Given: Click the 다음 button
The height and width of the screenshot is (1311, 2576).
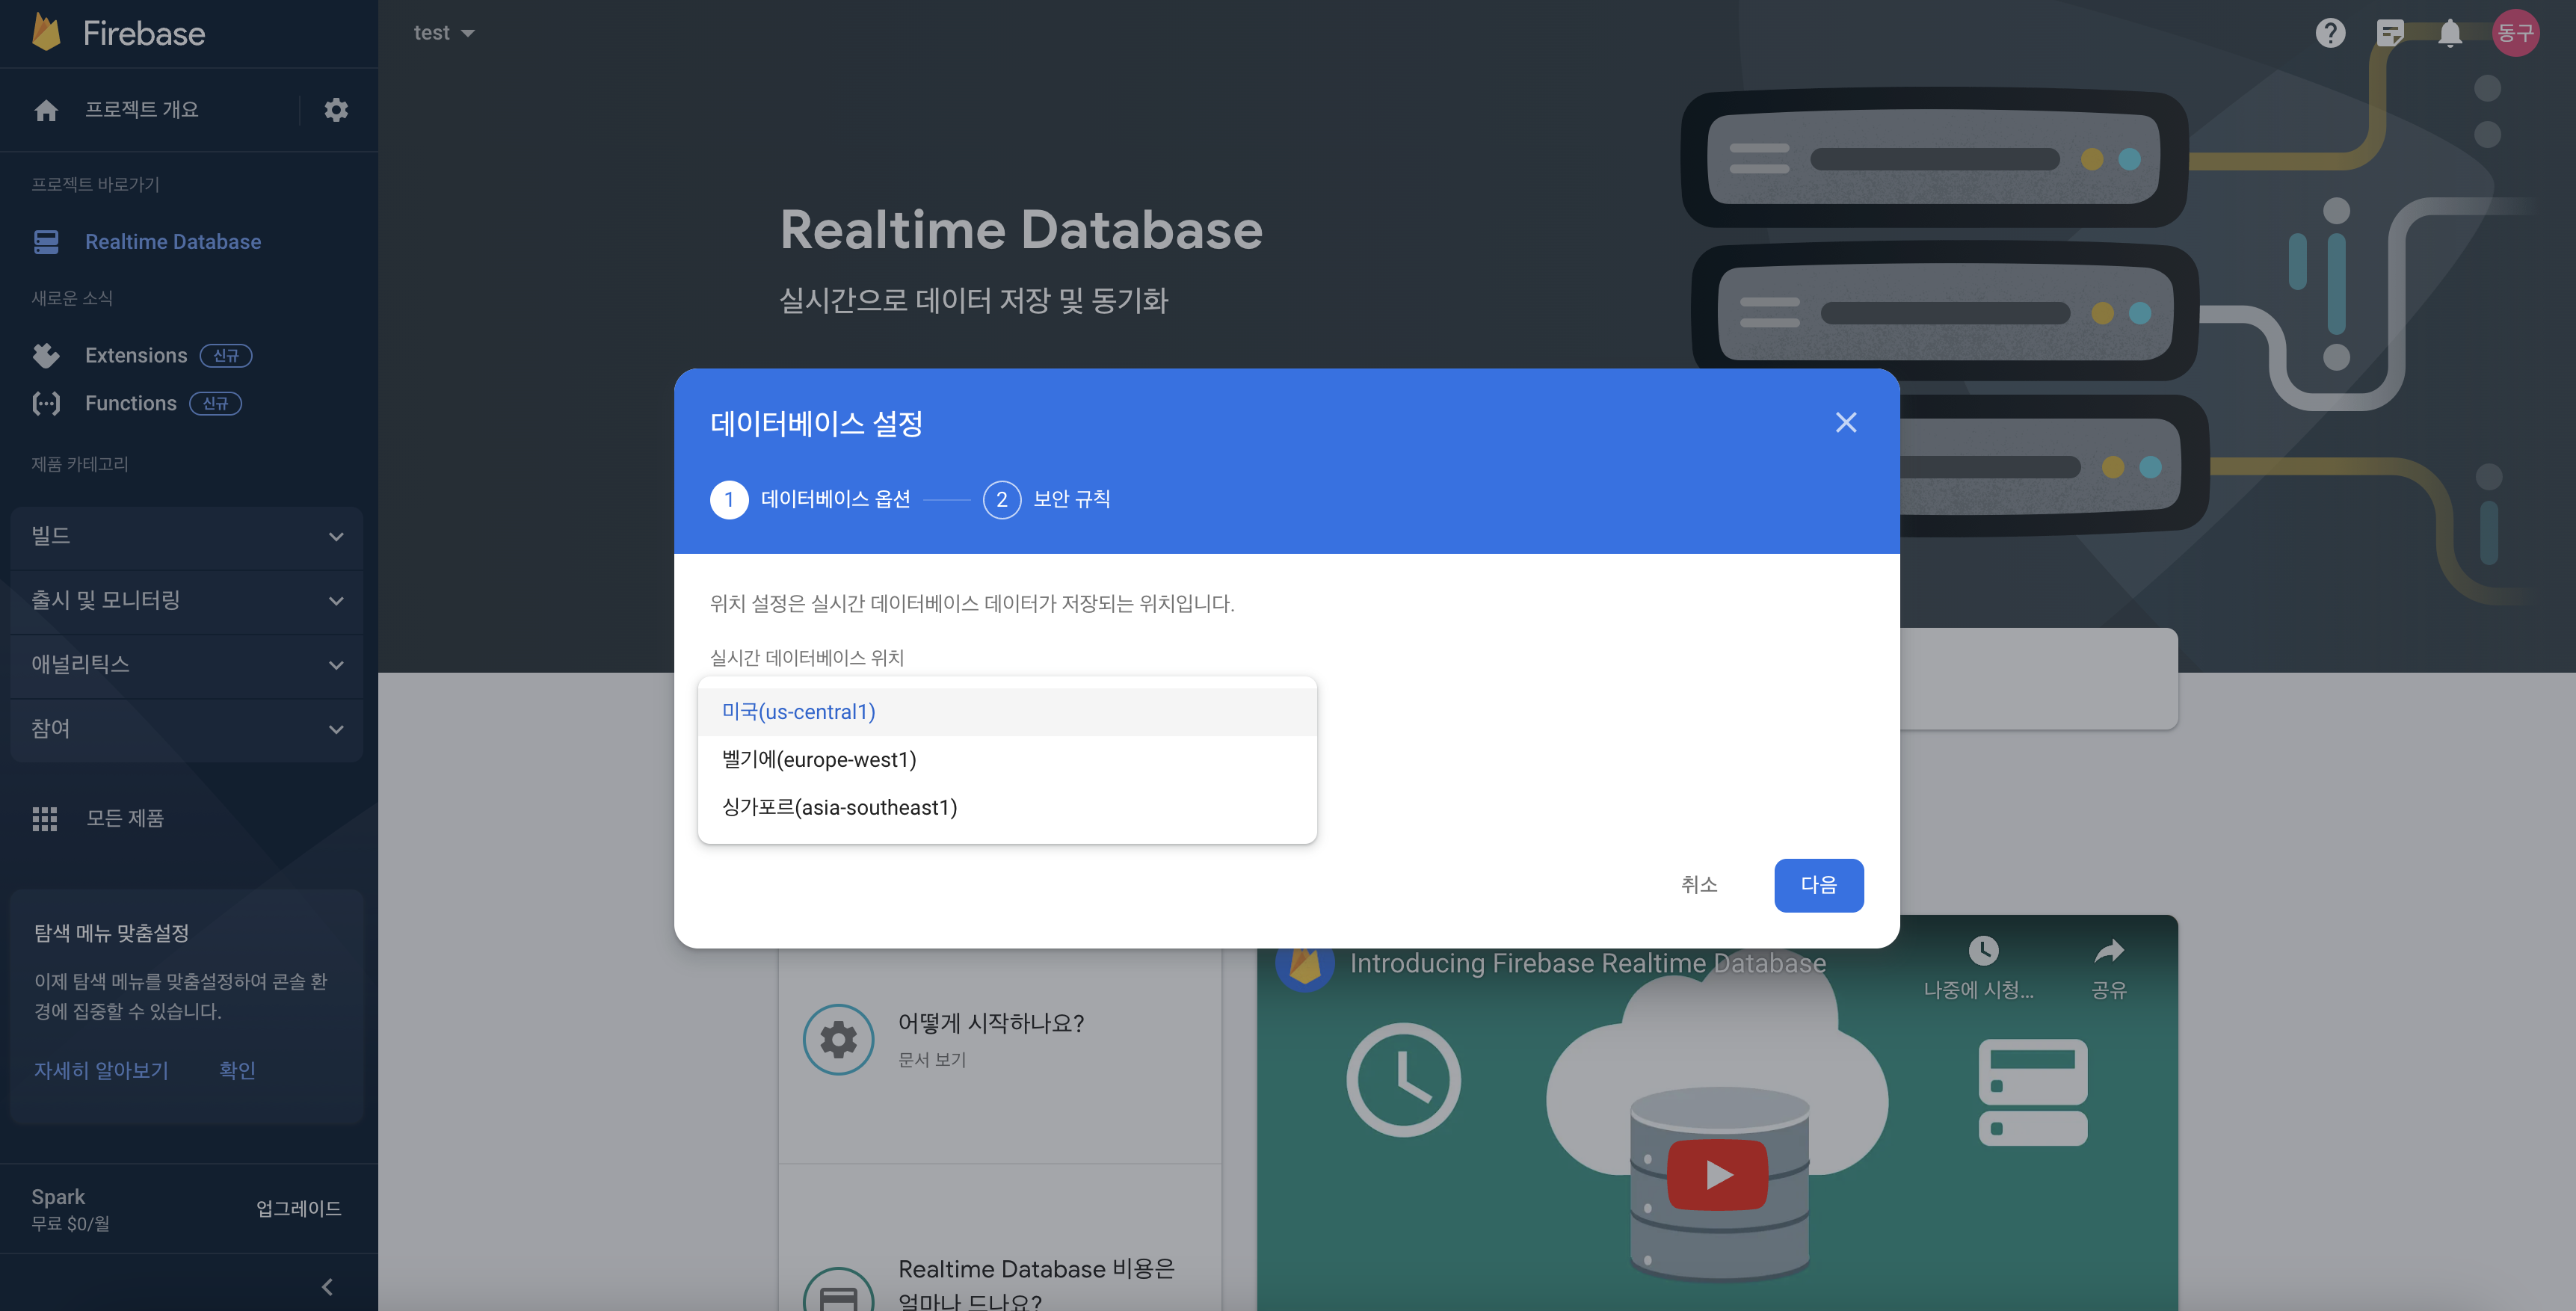Looking at the screenshot, I should 1818,884.
